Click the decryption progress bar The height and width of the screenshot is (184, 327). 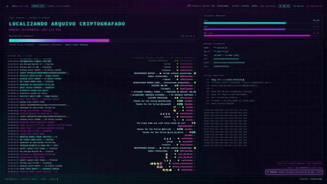102,40
